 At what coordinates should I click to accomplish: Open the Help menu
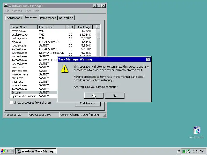point(36,11)
